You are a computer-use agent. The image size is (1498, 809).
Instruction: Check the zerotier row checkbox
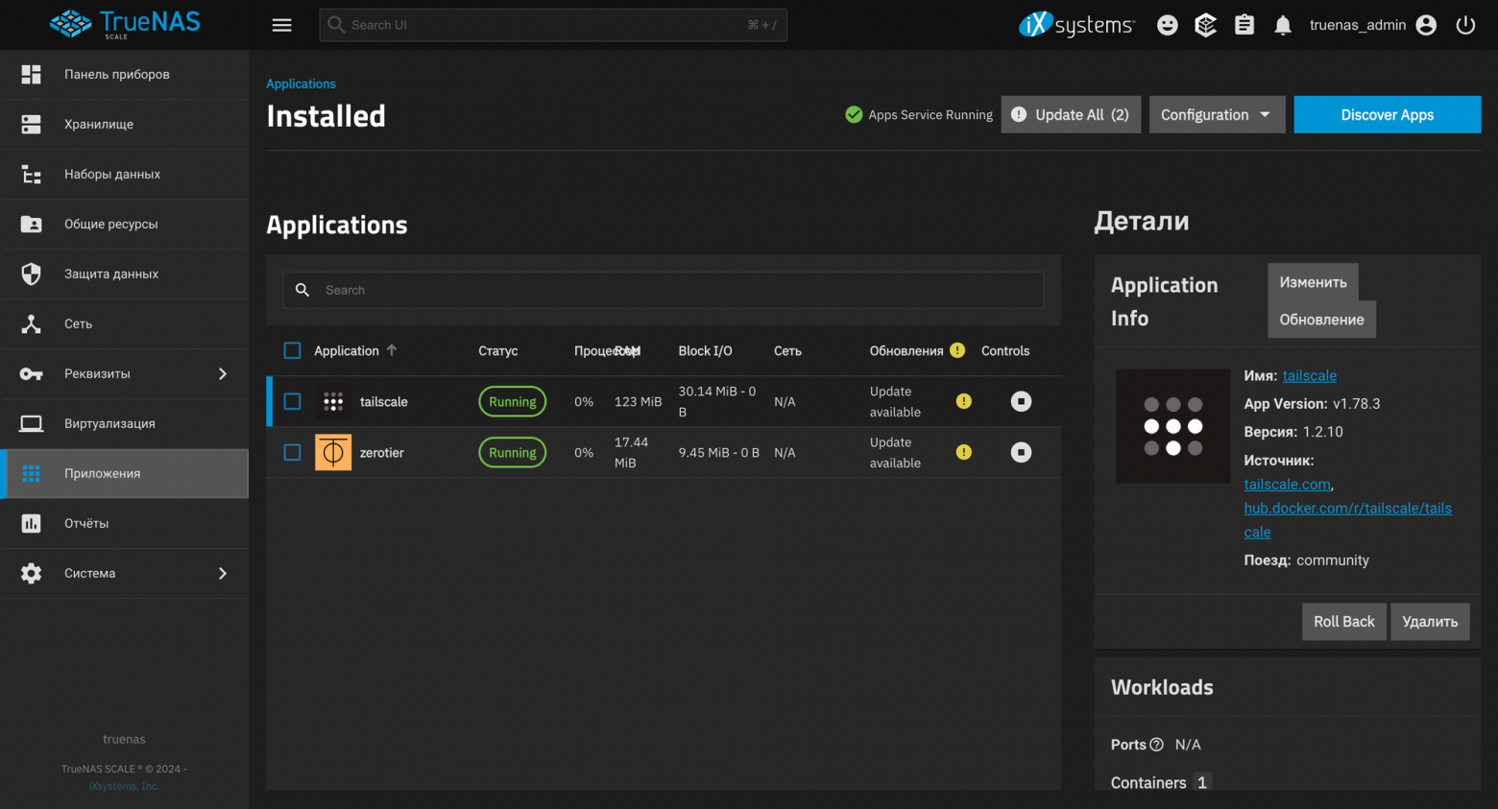point(293,452)
